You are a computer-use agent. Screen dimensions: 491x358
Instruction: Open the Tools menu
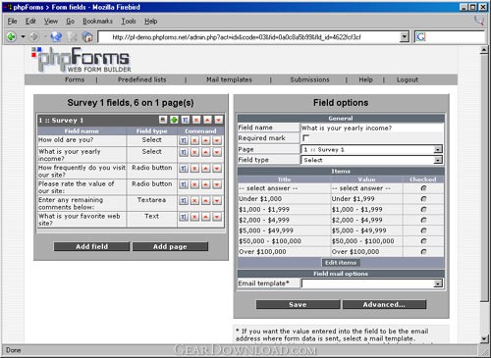[x=129, y=22]
